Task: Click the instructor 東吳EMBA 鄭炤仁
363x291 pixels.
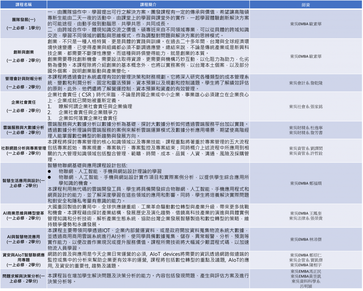Action: point(306,255)
